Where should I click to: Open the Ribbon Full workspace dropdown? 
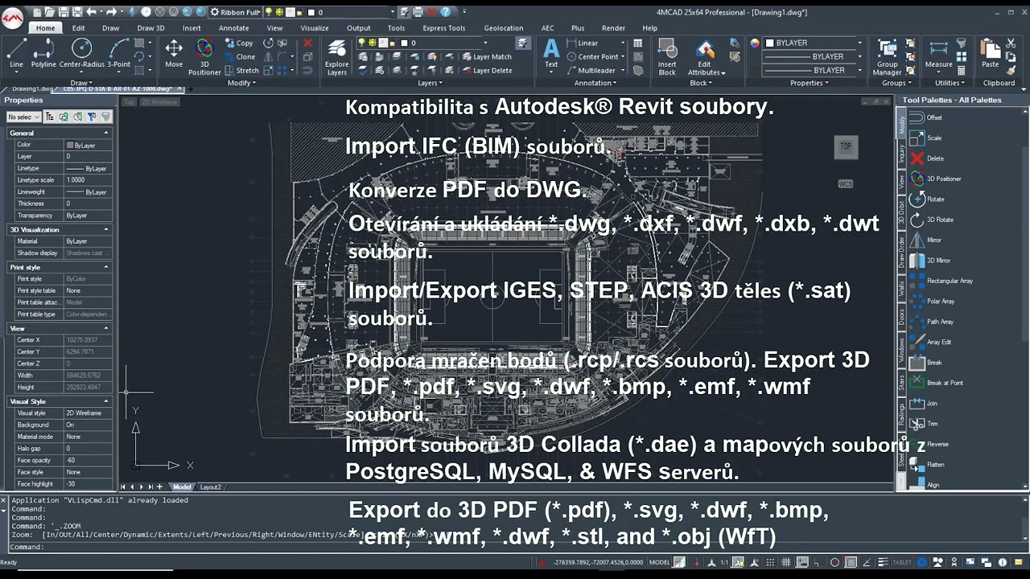236,12
